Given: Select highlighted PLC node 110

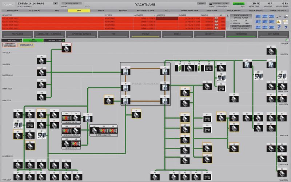Looking at the screenshot, I should coord(234,147).
